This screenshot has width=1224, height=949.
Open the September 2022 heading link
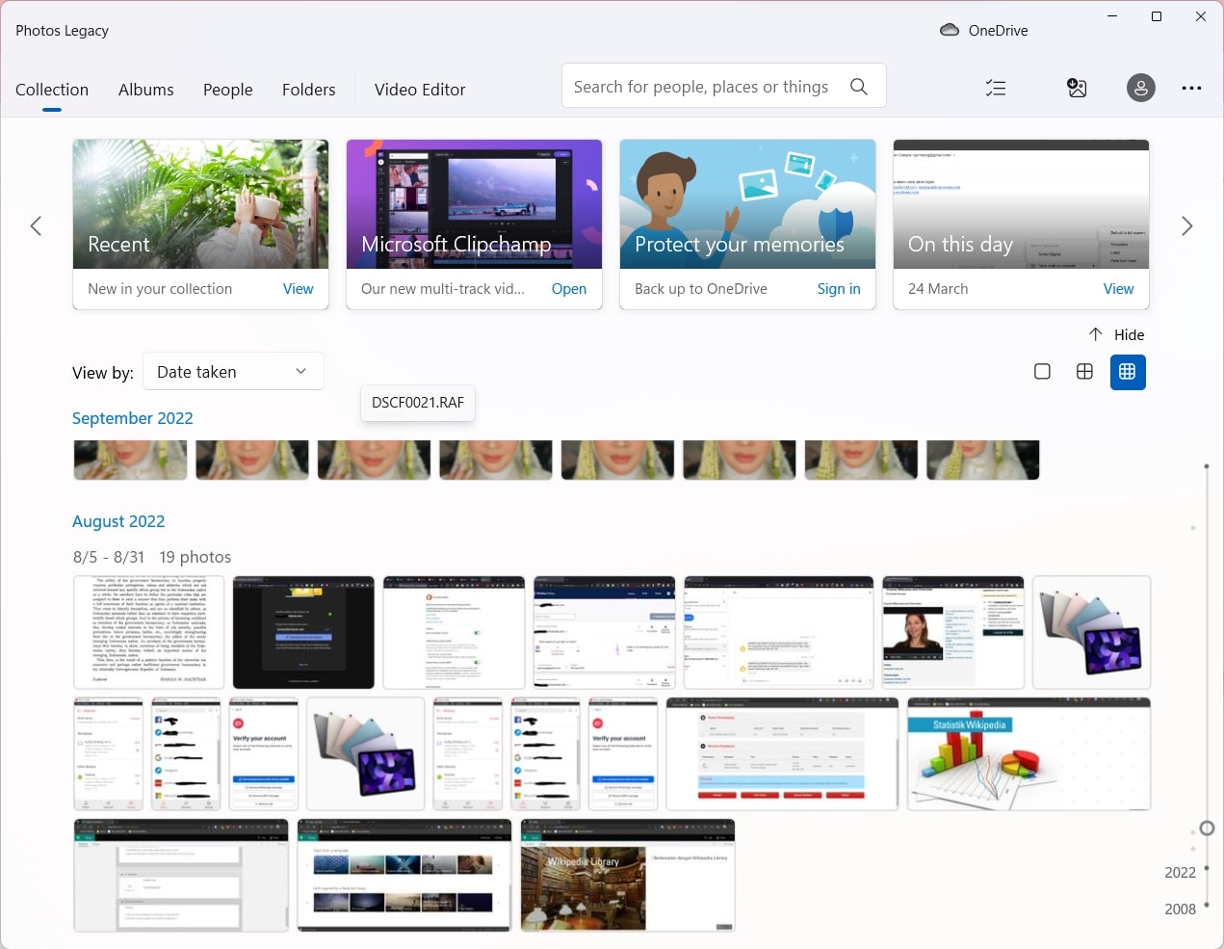click(133, 418)
